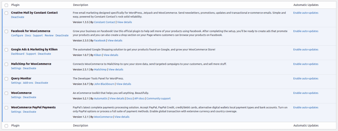The height and width of the screenshot is (131, 338).
Task: Open the John Blackbourn author link
Action: point(104,84)
